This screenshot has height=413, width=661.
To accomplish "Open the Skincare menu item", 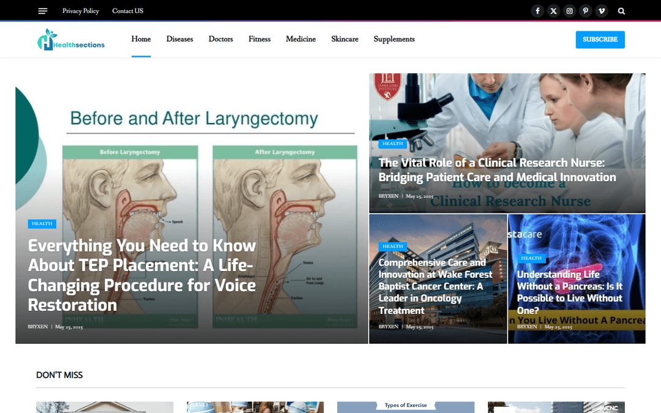I will pyautogui.click(x=345, y=39).
